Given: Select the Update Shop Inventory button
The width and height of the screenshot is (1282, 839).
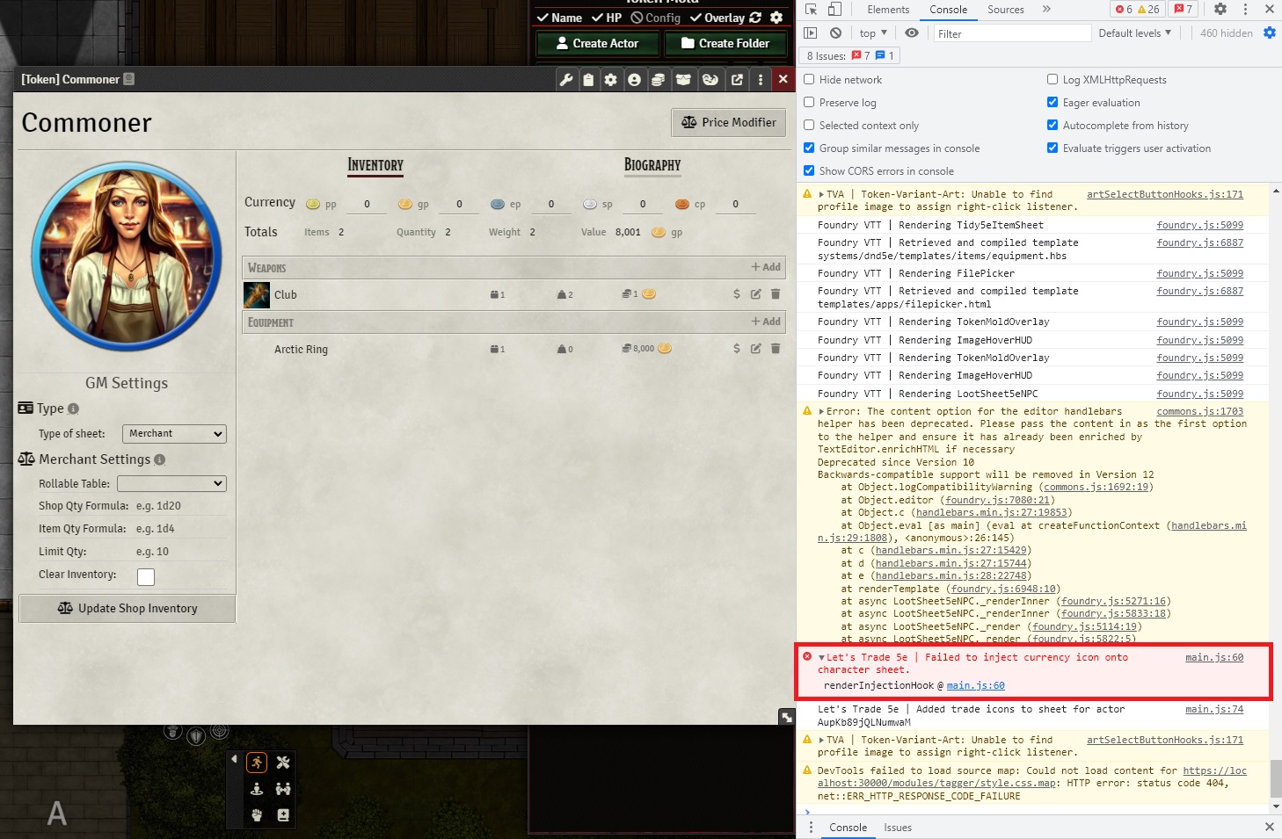Looking at the screenshot, I should coord(126,608).
